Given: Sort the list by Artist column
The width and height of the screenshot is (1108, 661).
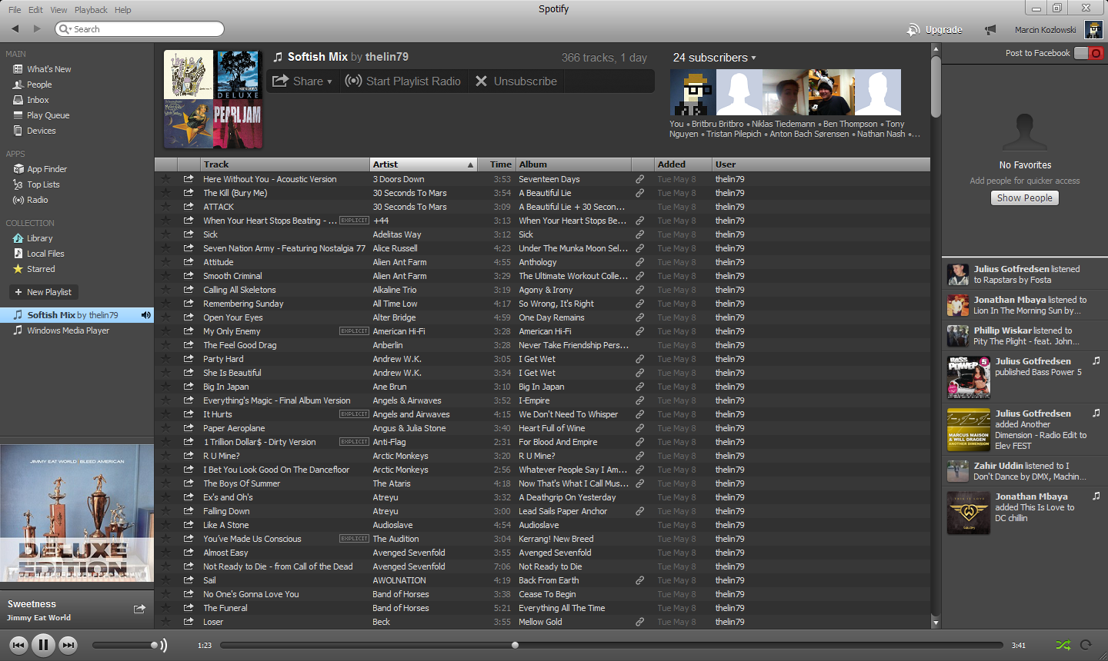Looking at the screenshot, I should [x=423, y=164].
